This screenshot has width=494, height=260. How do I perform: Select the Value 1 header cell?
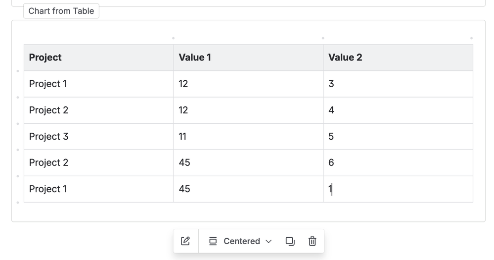[248, 57]
